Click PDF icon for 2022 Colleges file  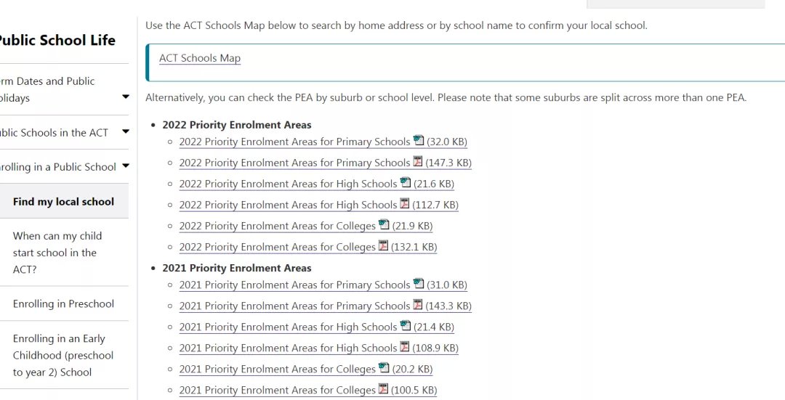[x=383, y=245]
